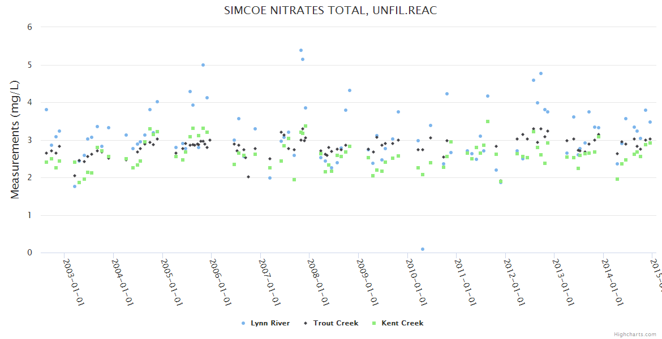Click the y-axis label 0
This screenshot has height=339, width=662.
coord(29,253)
